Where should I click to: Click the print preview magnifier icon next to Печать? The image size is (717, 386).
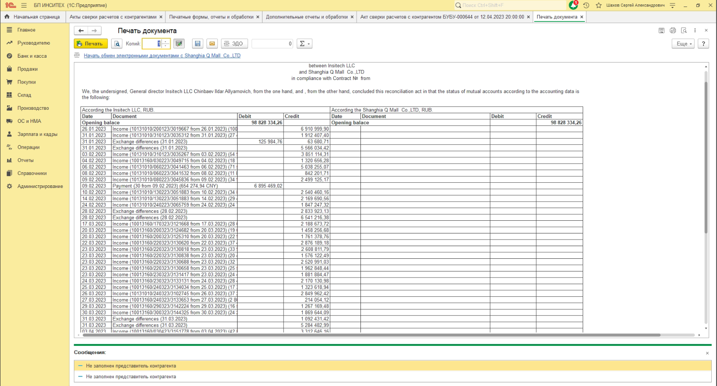(117, 44)
